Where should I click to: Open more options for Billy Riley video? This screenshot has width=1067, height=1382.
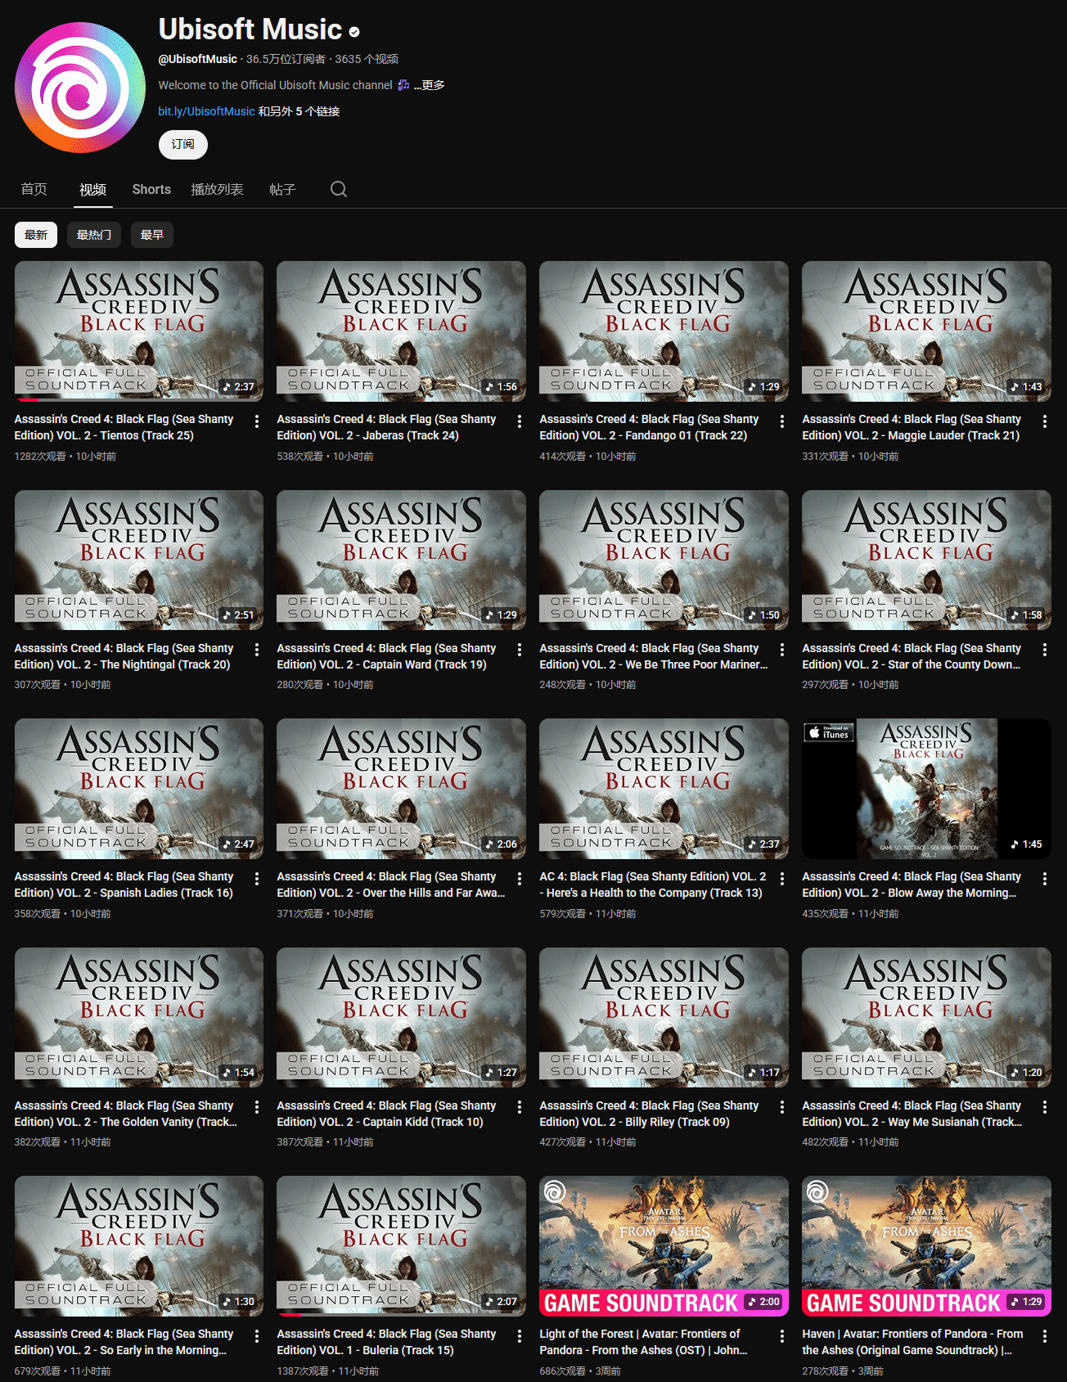point(782,1107)
